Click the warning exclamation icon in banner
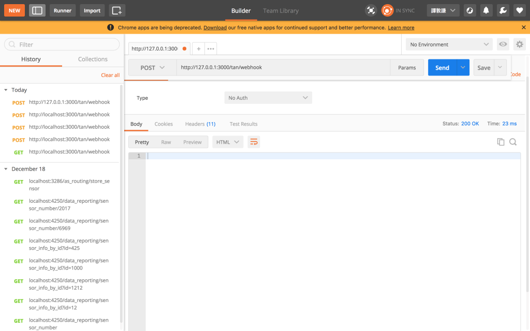The image size is (530, 331). point(111,27)
